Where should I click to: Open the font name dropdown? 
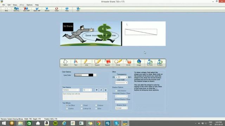(78, 90)
